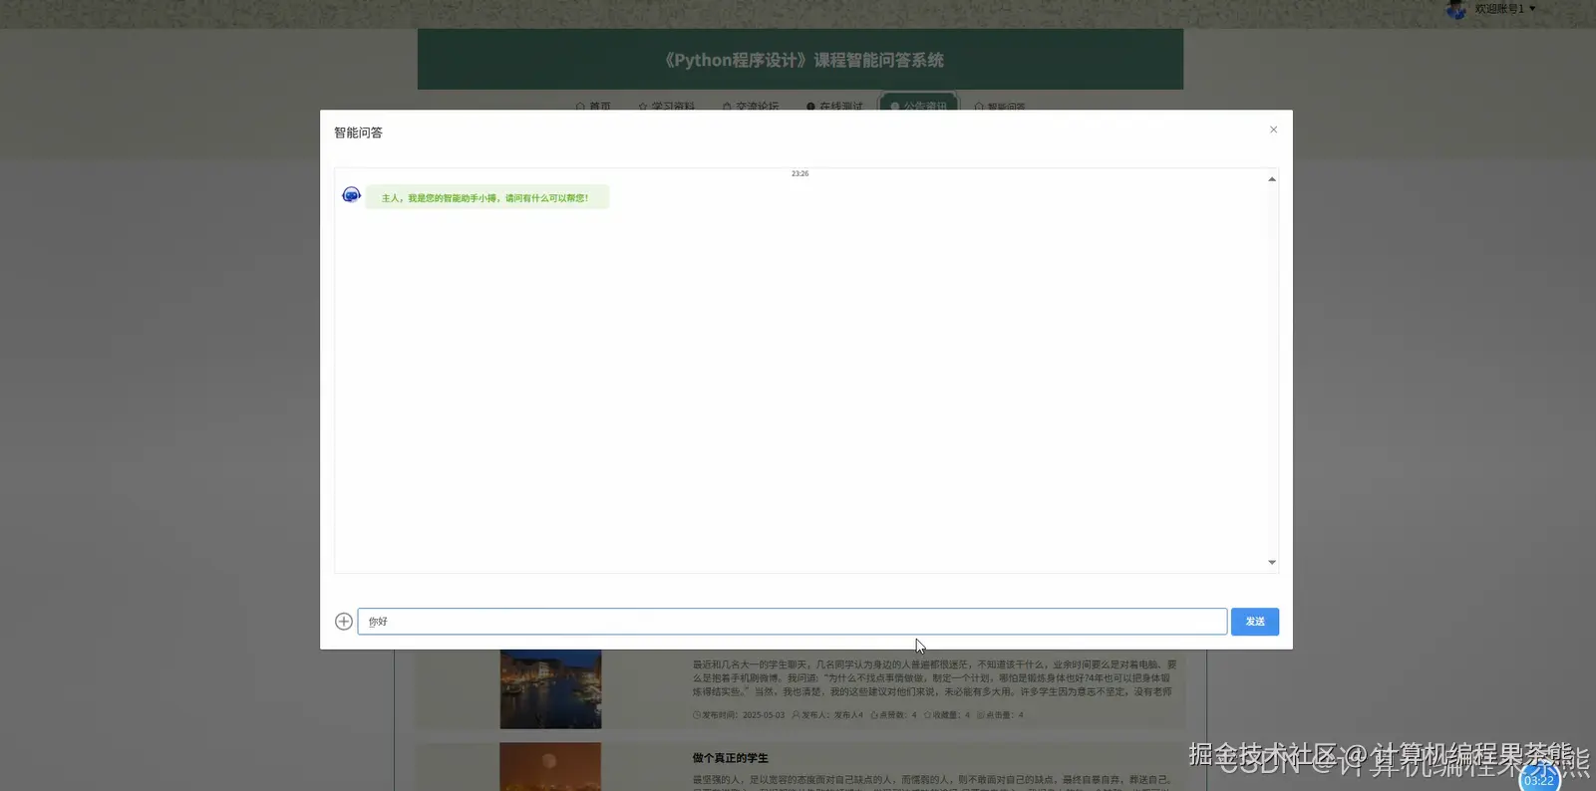
Task: Click the 23:26 chat timestamp
Action: 800,173
